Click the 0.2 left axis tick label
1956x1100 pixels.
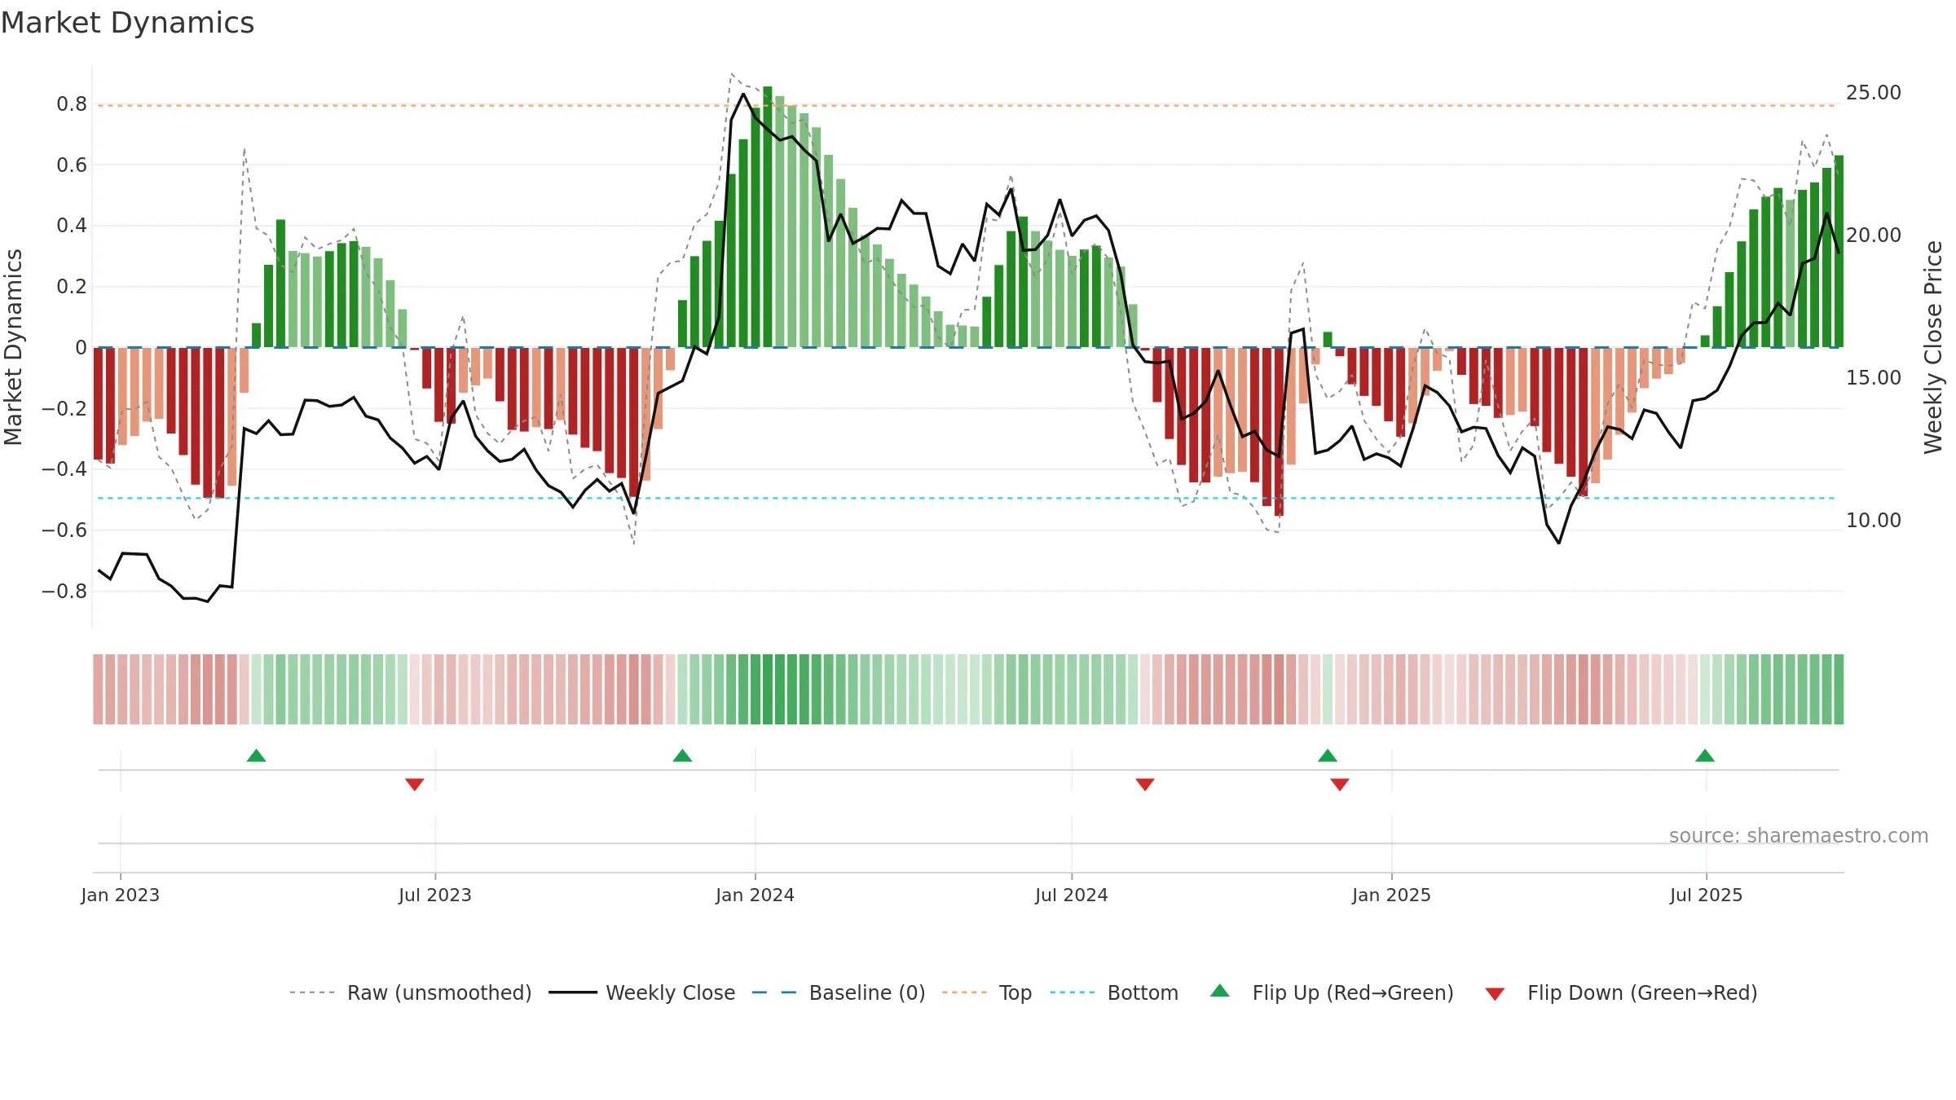pyautogui.click(x=72, y=287)
